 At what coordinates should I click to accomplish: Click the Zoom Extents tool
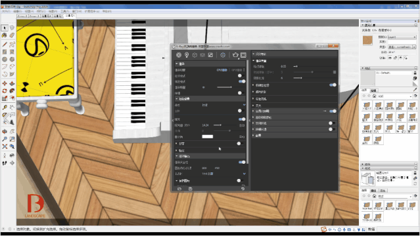tap(5, 146)
